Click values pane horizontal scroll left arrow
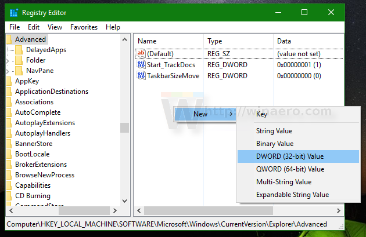The width and height of the screenshot is (366, 237). [x=139, y=211]
